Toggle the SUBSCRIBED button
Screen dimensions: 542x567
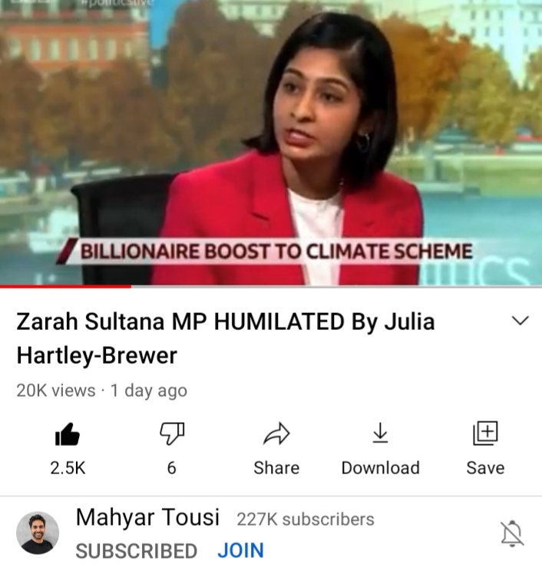click(137, 551)
